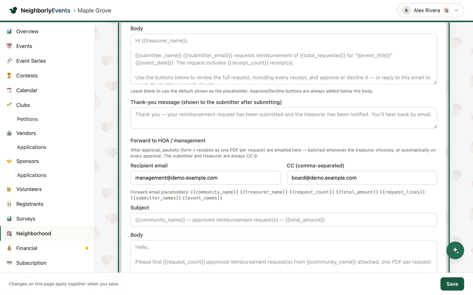
Task: Click the Alex Rivera avatar initial
Action: [x=406, y=10]
